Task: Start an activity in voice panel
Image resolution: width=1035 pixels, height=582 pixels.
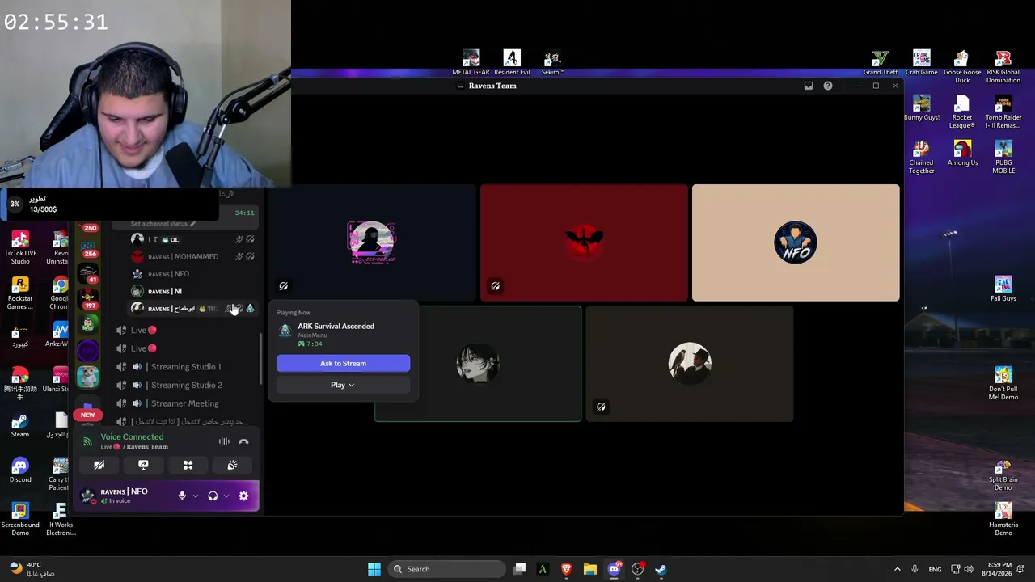Action: pos(188,465)
